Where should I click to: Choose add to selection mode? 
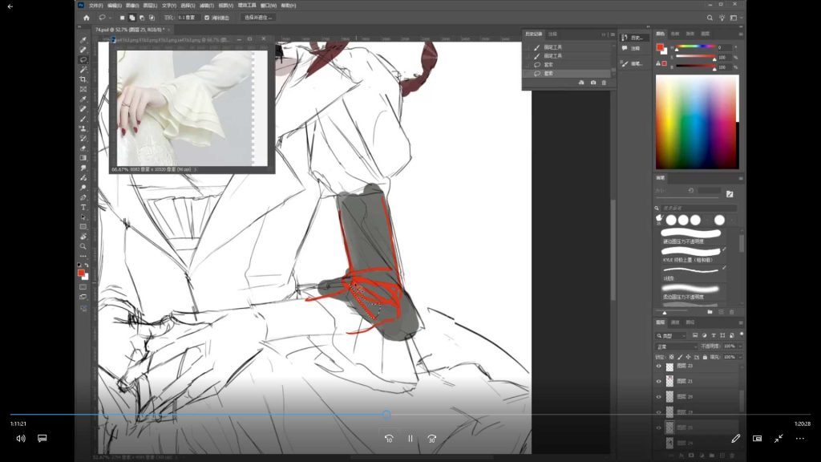[x=132, y=18]
